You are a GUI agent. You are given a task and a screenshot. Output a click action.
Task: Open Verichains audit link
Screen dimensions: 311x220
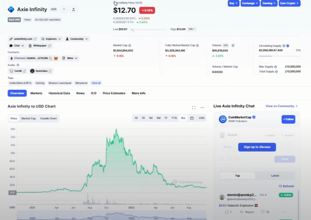tap(41, 71)
